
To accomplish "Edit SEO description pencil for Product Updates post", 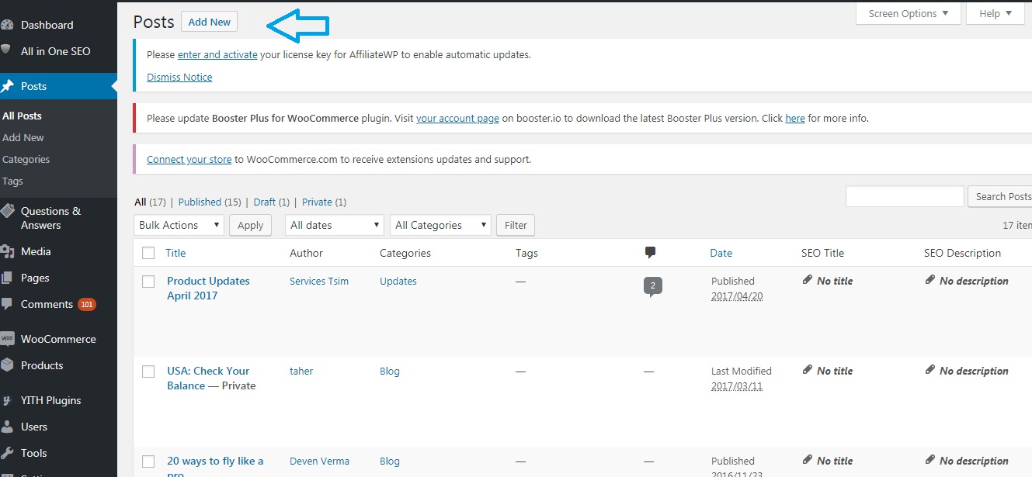I will [930, 280].
